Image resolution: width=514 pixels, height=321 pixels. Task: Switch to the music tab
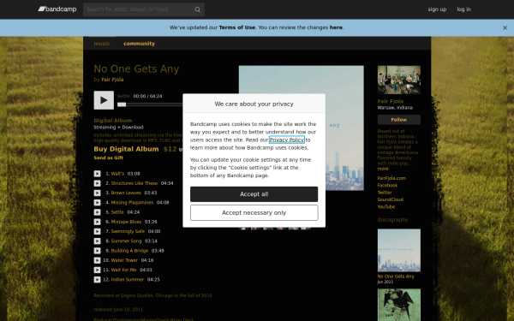[102, 44]
